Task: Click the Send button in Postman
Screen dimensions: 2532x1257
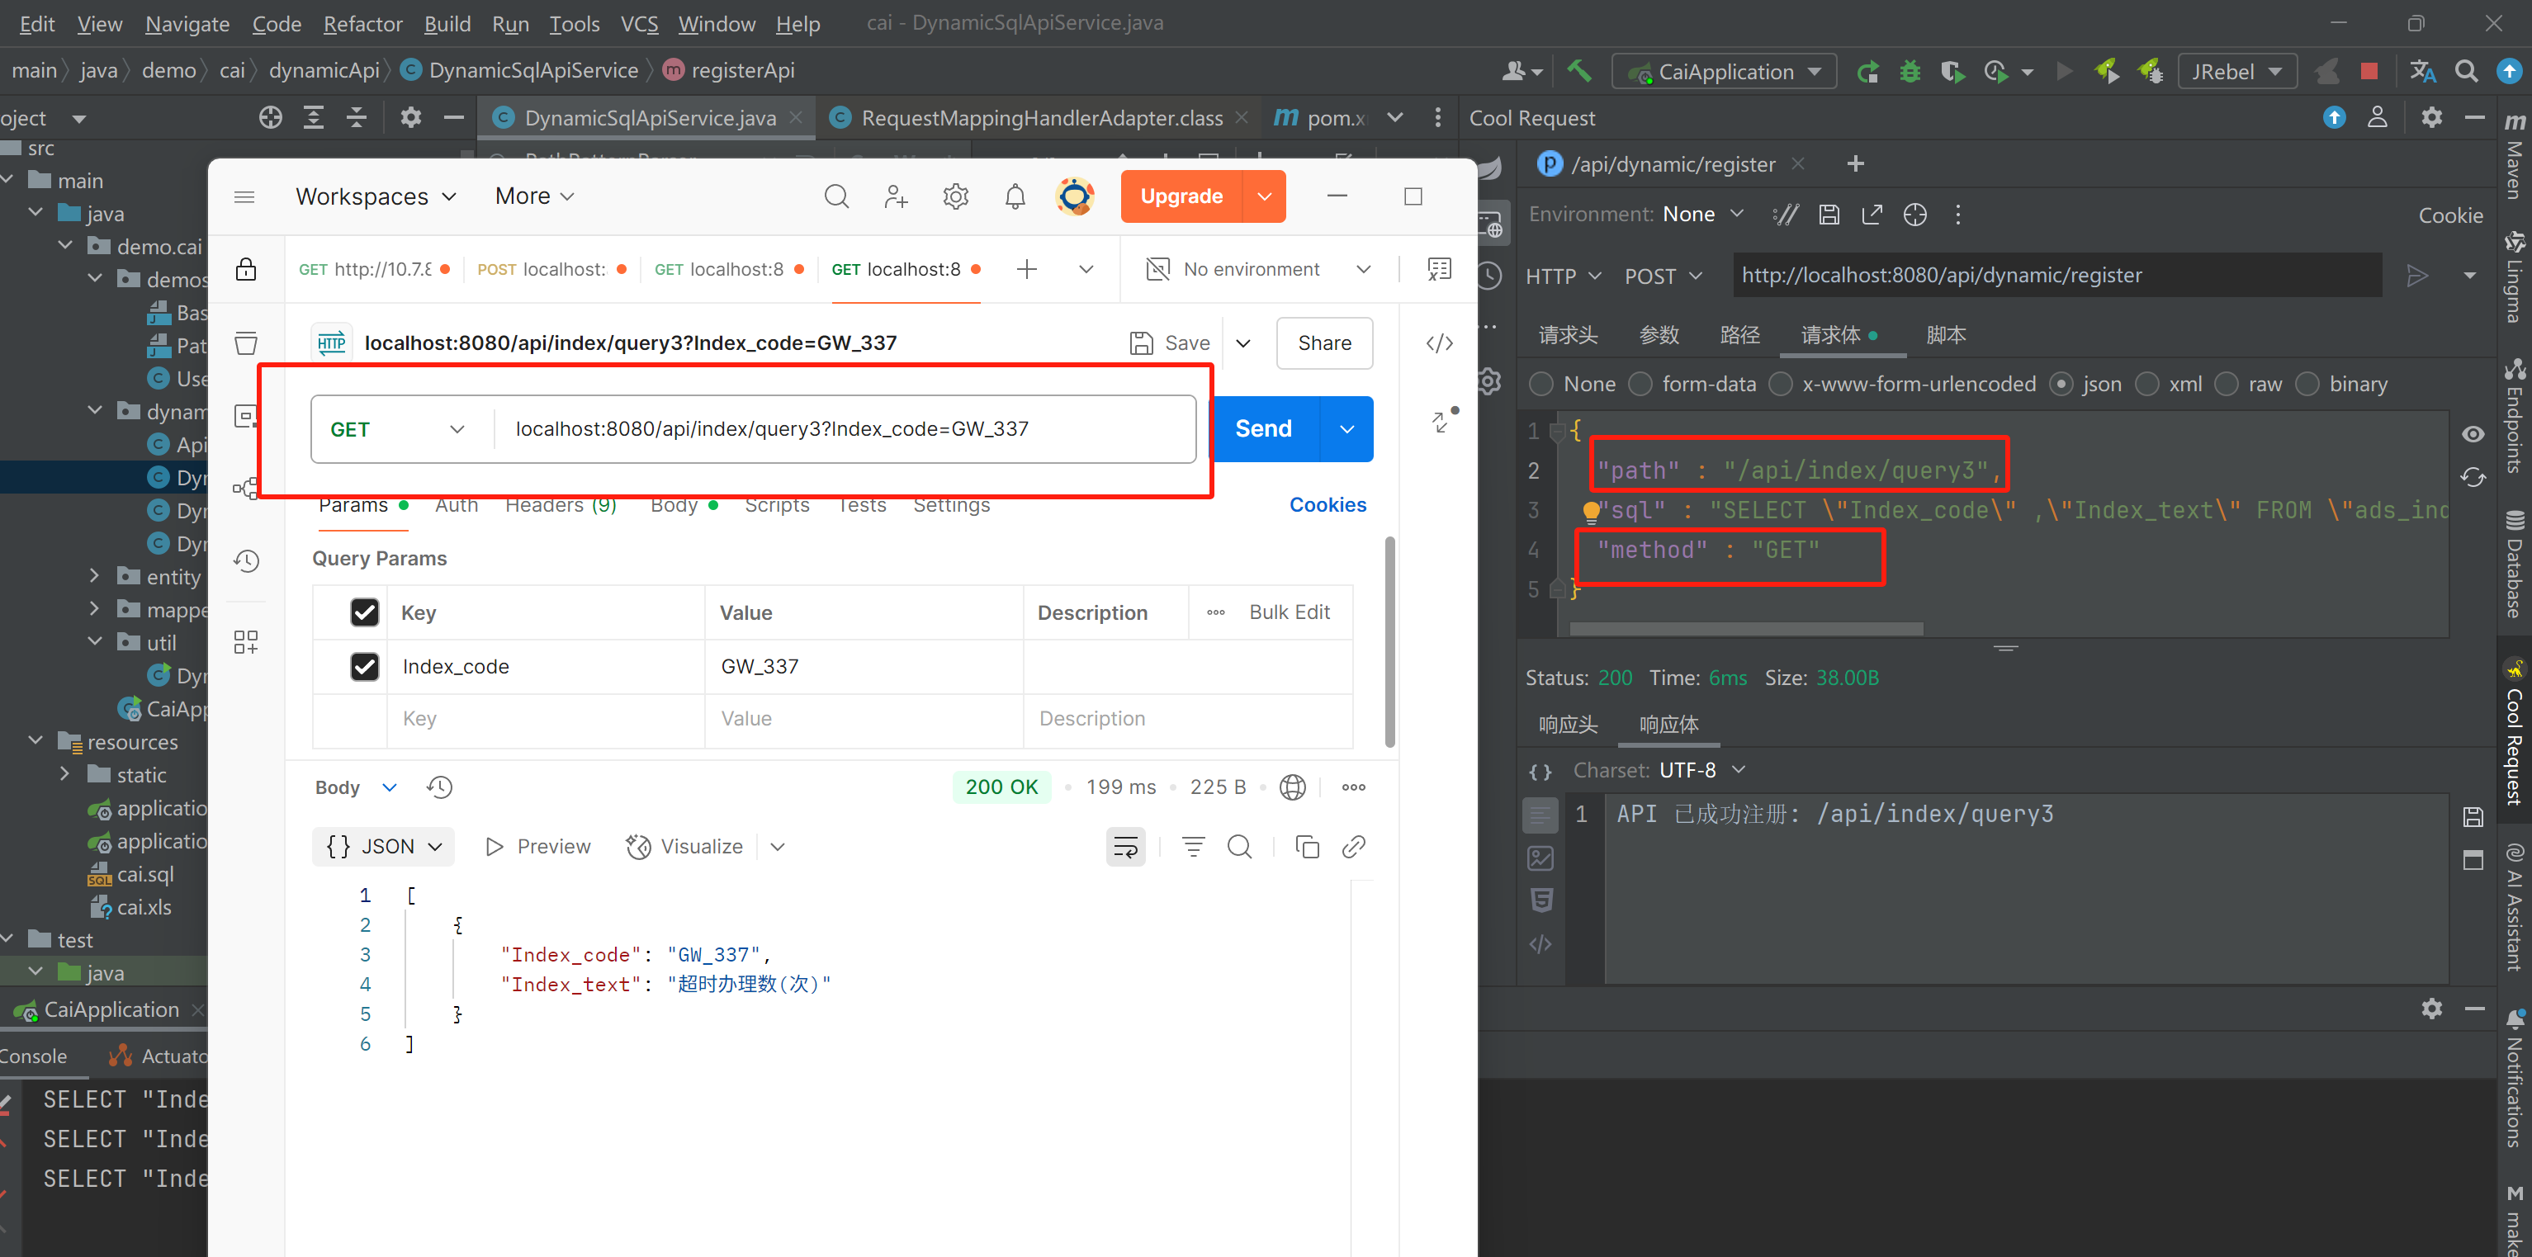Action: click(1263, 428)
